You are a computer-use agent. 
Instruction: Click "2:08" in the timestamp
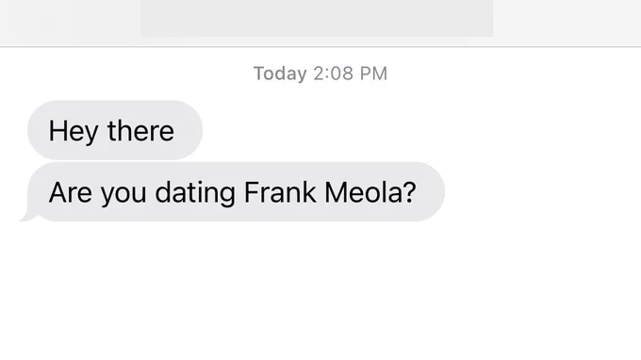[x=333, y=74]
